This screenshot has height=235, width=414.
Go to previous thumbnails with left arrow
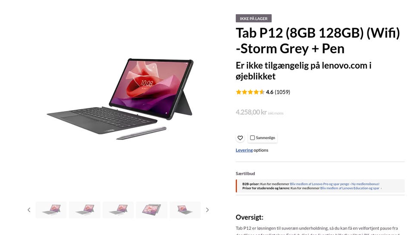pyautogui.click(x=29, y=210)
